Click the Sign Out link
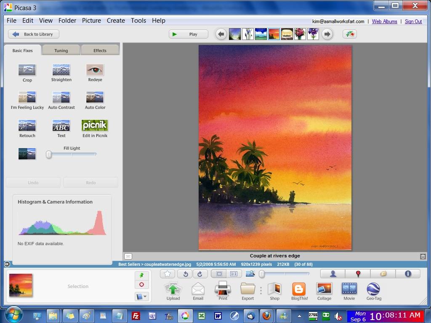 point(413,21)
